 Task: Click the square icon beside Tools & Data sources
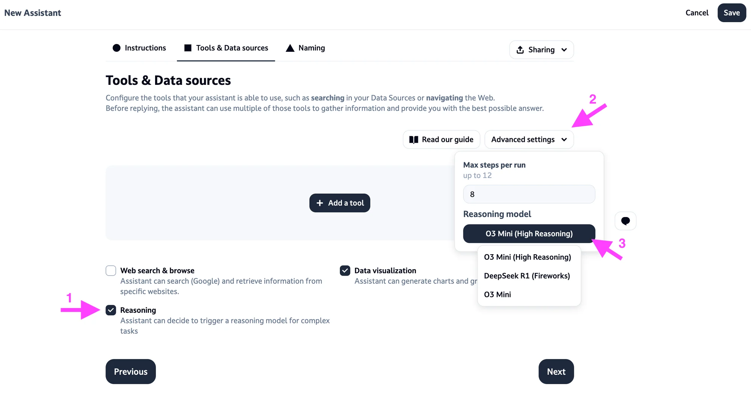187,48
